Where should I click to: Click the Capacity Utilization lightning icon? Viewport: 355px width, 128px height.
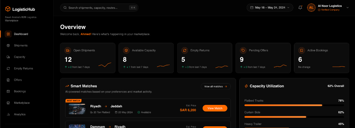246,86
